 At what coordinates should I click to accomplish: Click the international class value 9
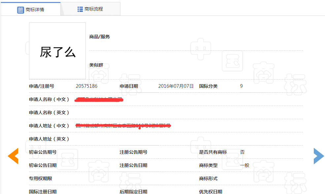(241, 86)
